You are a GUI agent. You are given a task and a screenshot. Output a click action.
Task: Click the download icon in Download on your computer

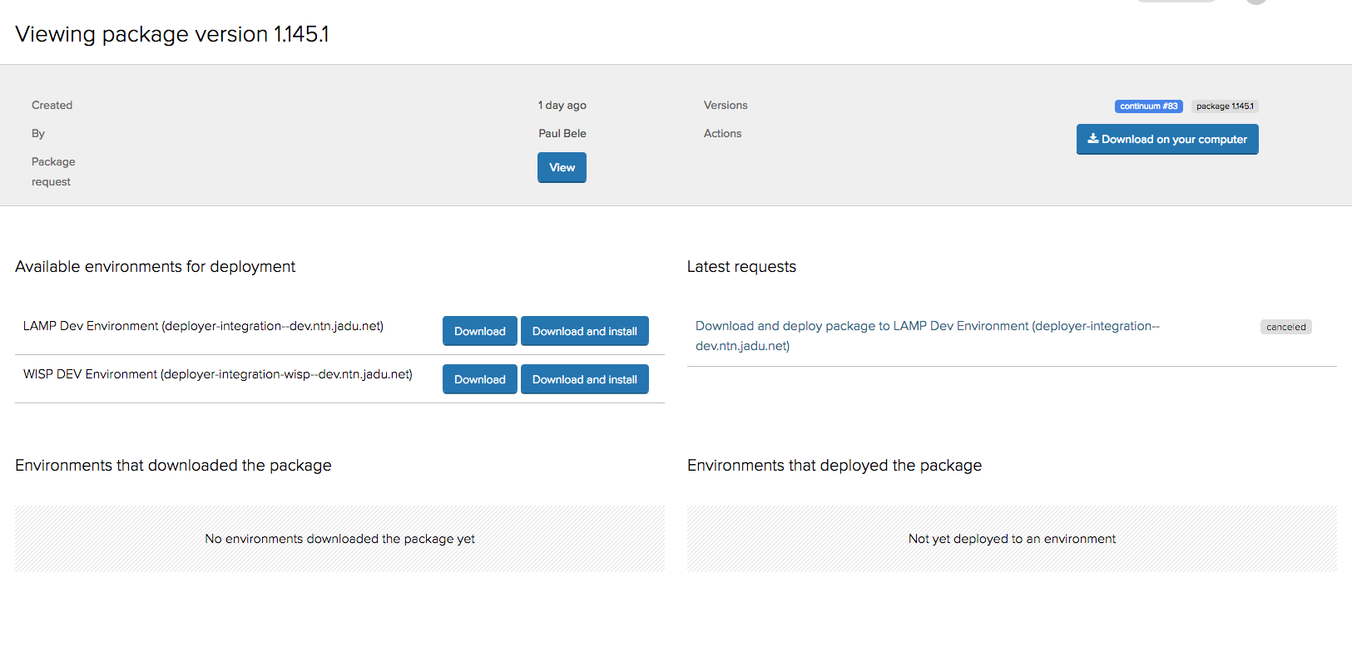pos(1093,139)
